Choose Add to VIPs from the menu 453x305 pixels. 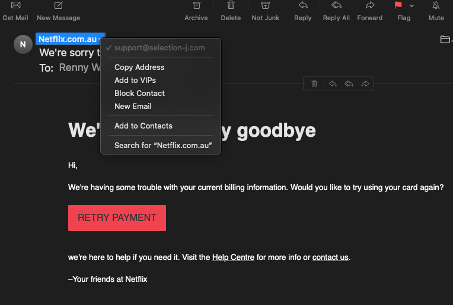pos(135,81)
